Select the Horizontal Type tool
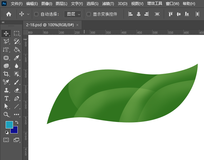 pos(6,98)
